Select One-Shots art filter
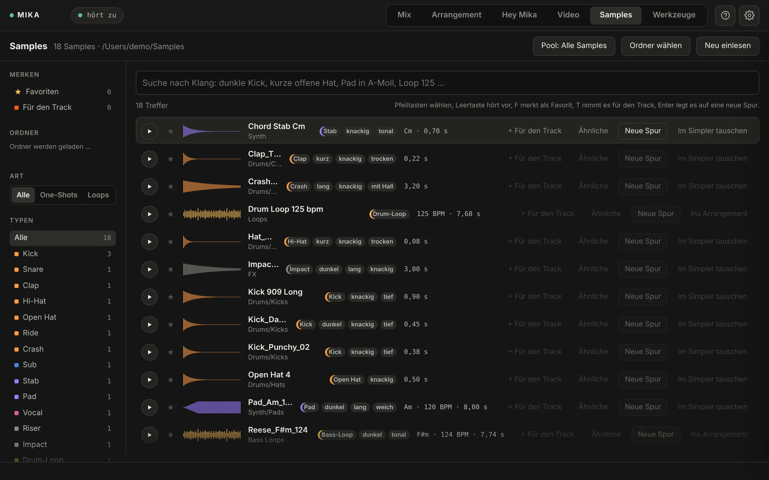This screenshot has height=480, width=769. coord(59,195)
